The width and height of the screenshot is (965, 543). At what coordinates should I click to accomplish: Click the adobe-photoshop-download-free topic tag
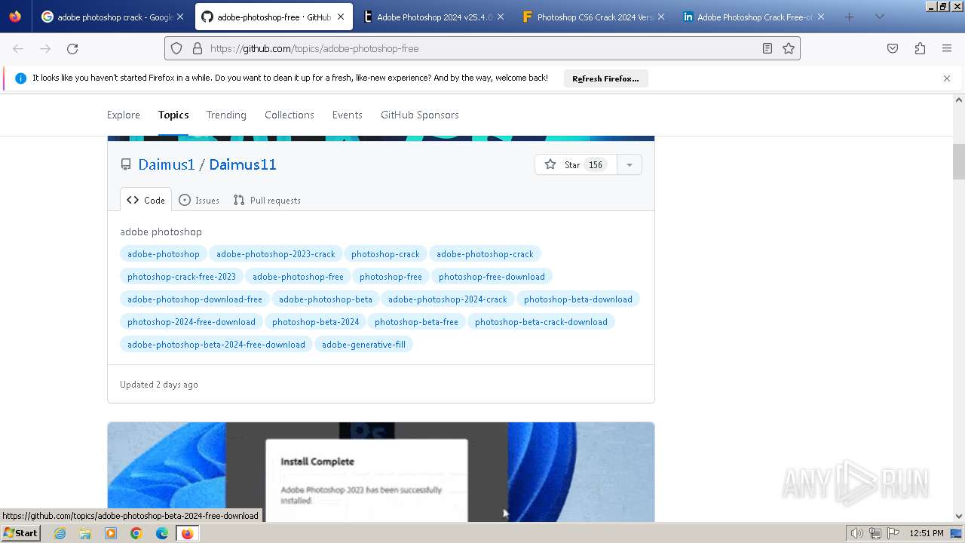click(x=195, y=299)
